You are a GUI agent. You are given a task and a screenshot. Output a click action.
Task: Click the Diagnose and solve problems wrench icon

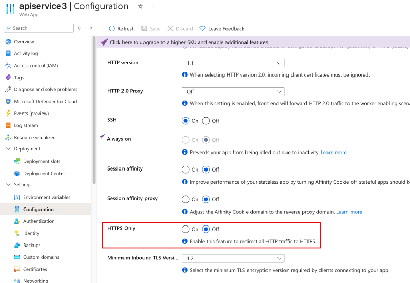[x=8, y=89]
